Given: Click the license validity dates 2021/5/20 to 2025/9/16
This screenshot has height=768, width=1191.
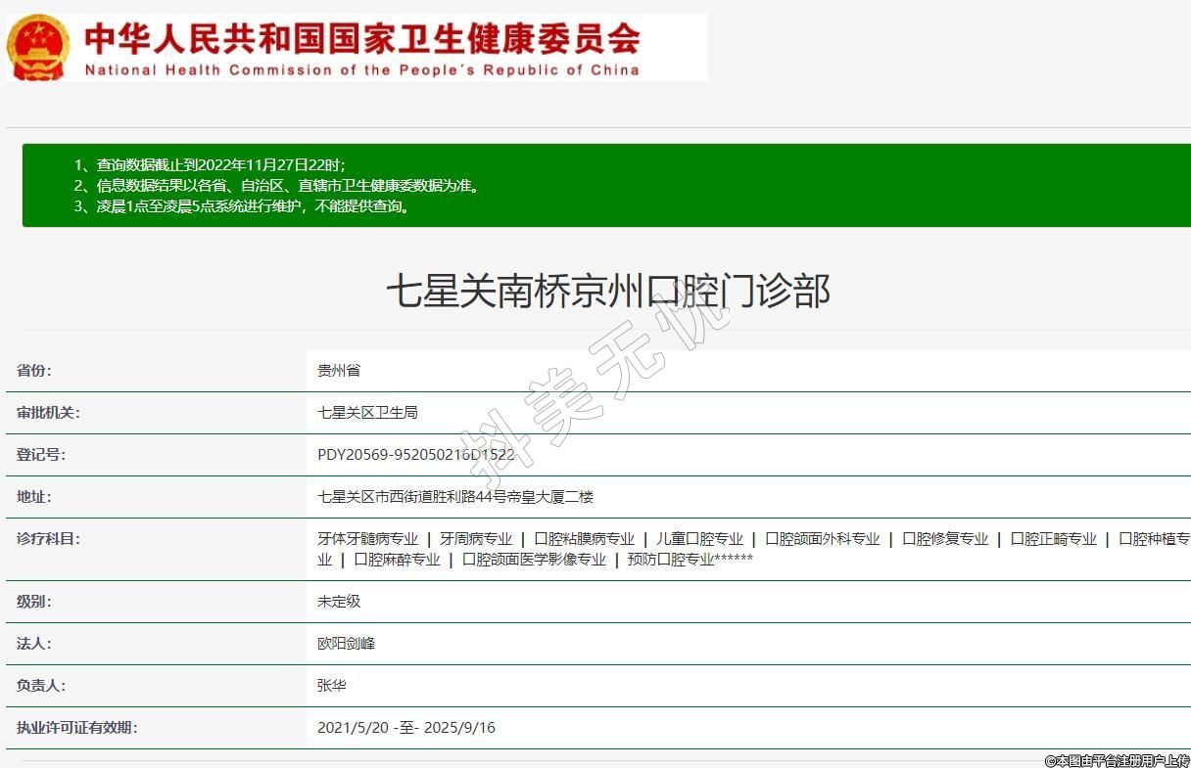Looking at the screenshot, I should click(406, 728).
